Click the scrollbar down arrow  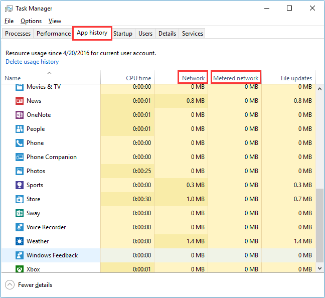pos(319,268)
